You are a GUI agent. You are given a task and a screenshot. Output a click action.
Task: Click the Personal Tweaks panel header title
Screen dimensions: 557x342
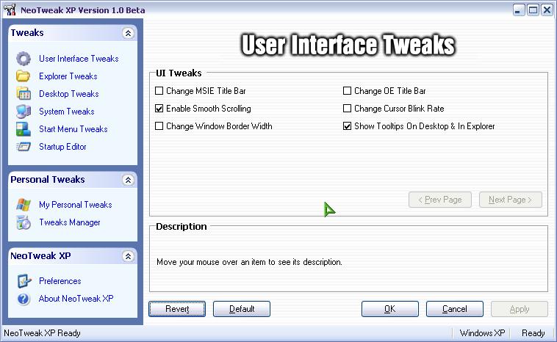[48, 180]
